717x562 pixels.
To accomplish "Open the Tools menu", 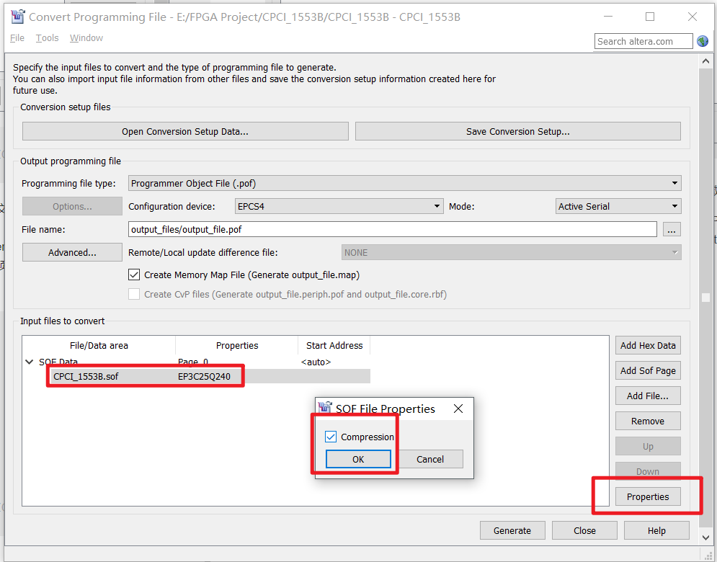I will tap(47, 37).
